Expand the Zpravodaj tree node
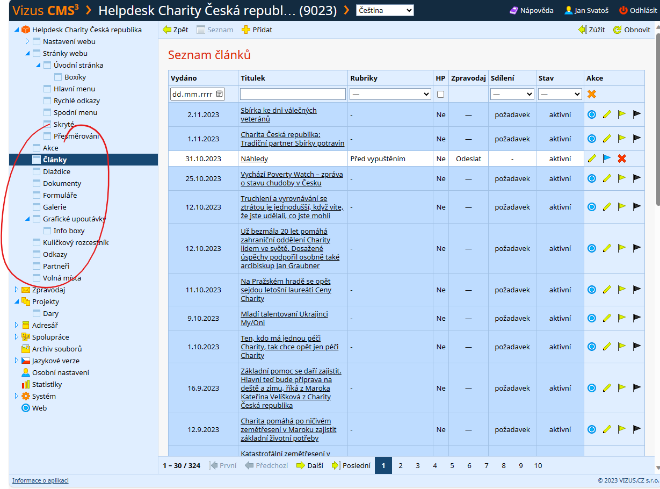The width and height of the screenshot is (660, 489). tap(17, 290)
